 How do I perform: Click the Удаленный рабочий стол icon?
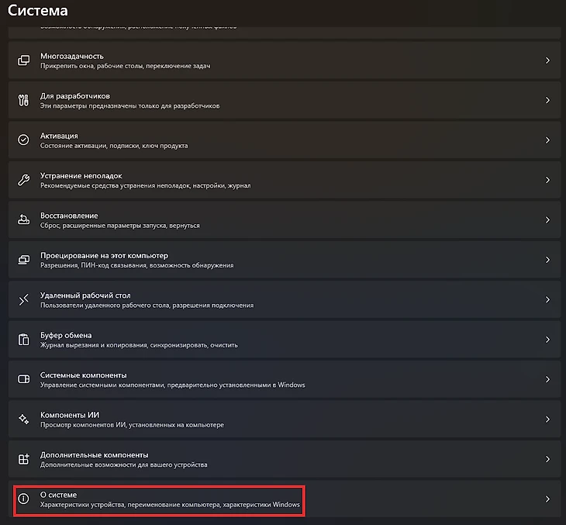(23, 299)
